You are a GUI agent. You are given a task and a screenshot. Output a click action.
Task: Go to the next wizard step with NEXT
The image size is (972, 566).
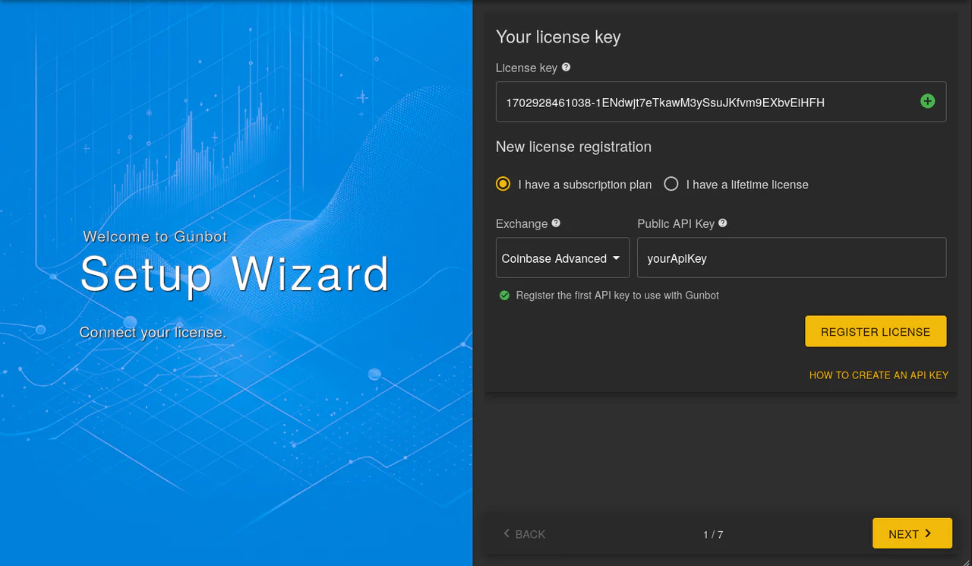[x=912, y=533]
